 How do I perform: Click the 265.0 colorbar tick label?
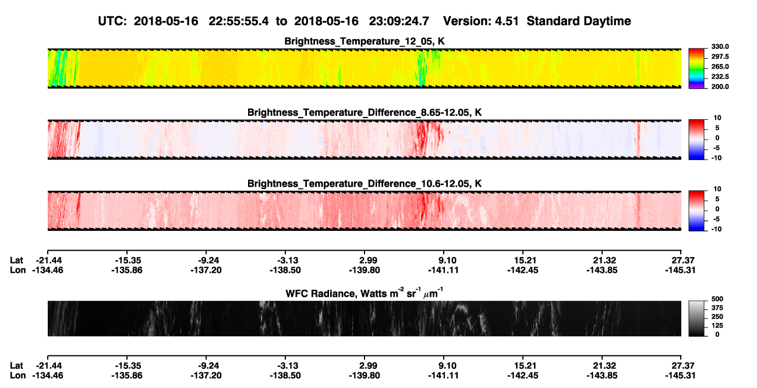720,67
